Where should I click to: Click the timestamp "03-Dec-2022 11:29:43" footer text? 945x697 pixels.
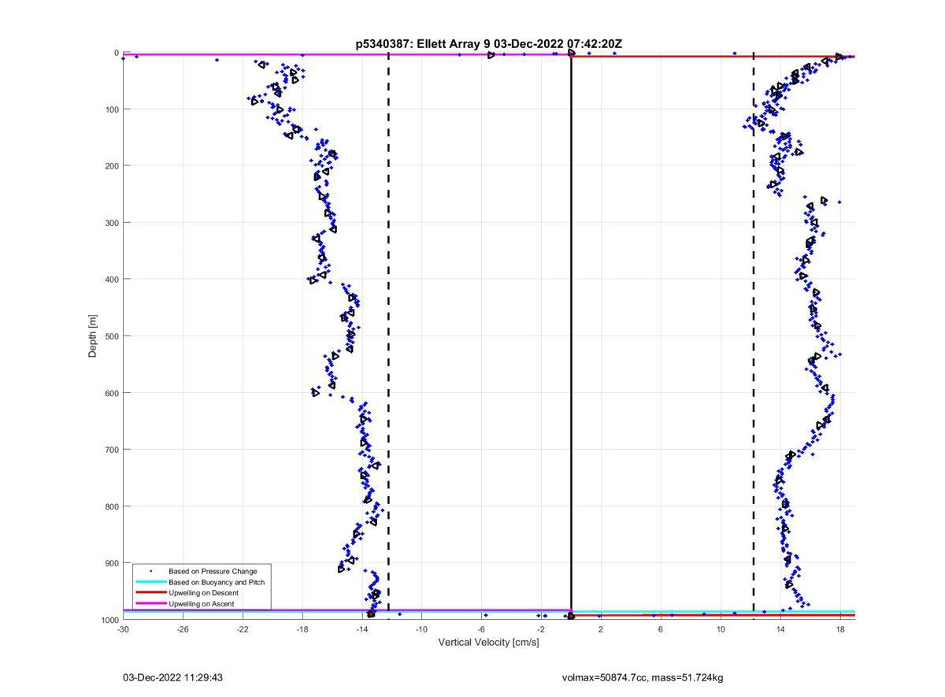click(x=173, y=677)
